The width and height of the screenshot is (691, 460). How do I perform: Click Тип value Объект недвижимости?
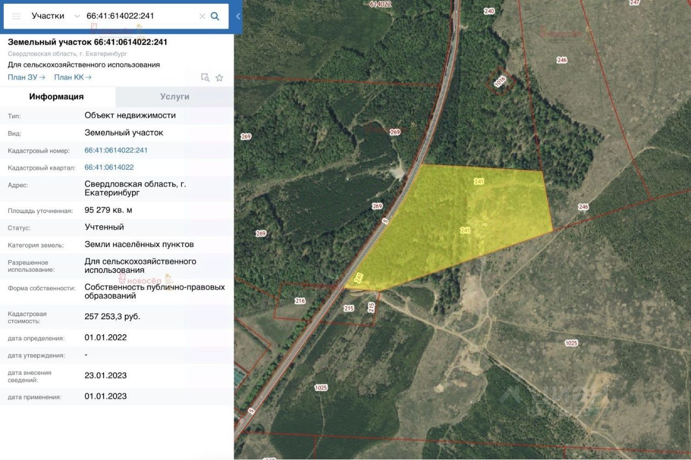[x=130, y=115]
